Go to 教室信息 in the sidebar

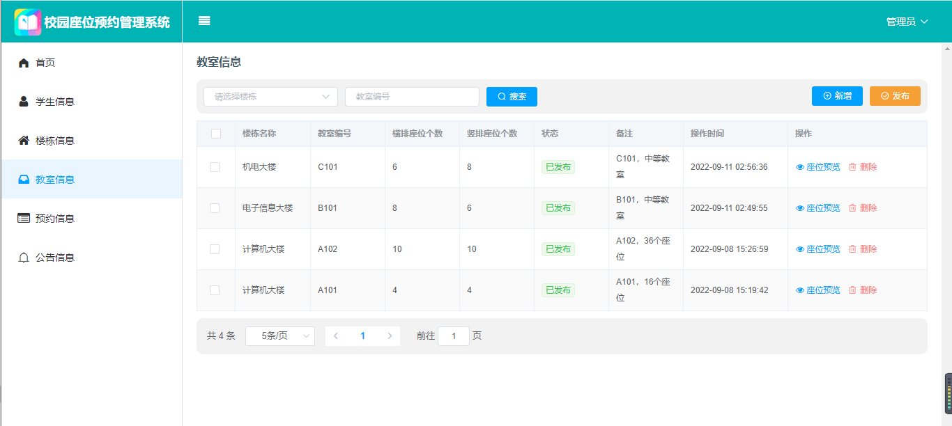click(55, 180)
